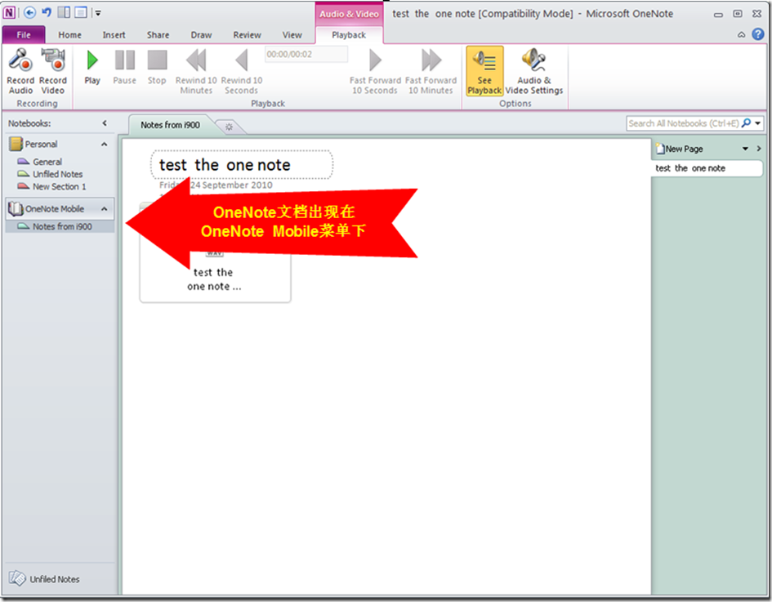Screen dimensions: 772x602
Task: Play the audio recording
Action: pos(92,67)
